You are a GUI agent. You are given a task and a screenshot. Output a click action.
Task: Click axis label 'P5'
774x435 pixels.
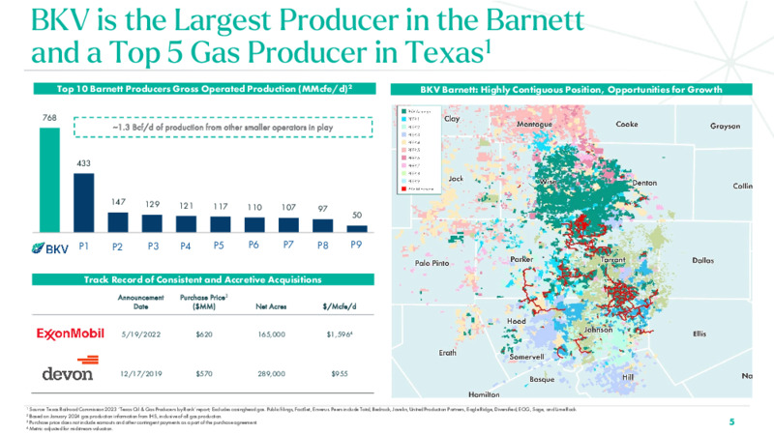pyautogui.click(x=219, y=246)
